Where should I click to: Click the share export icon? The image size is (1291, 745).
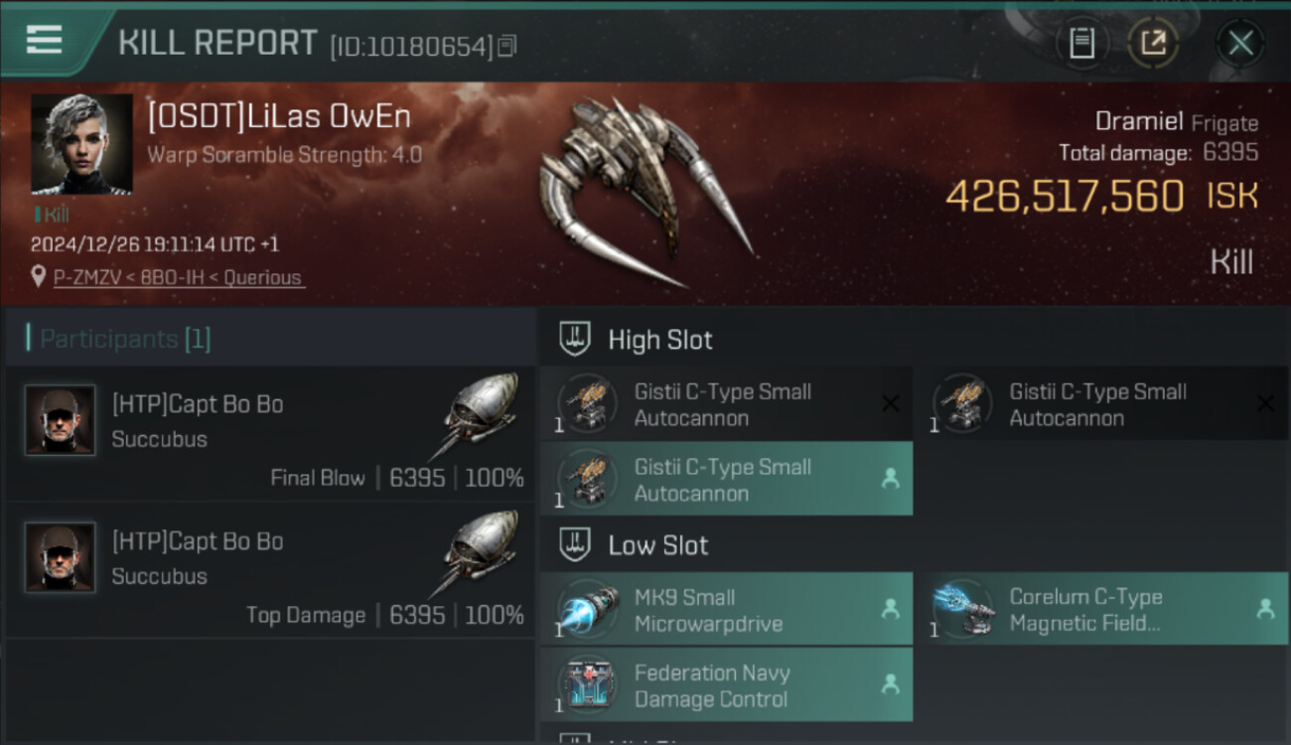pos(1153,44)
